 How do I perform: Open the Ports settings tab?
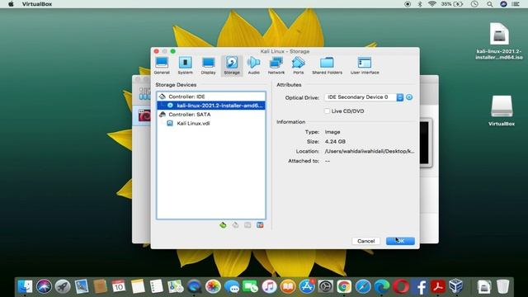pos(298,66)
